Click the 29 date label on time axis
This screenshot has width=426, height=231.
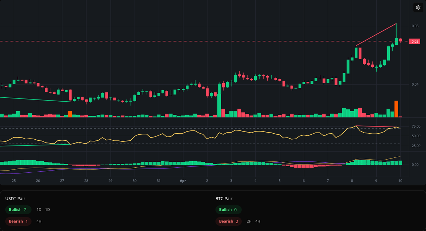(x=110, y=181)
